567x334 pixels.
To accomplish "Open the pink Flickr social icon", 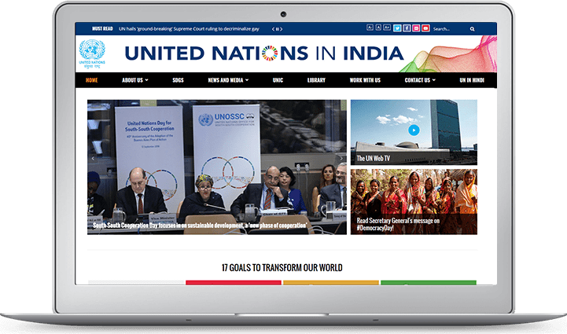I will tap(416, 28).
